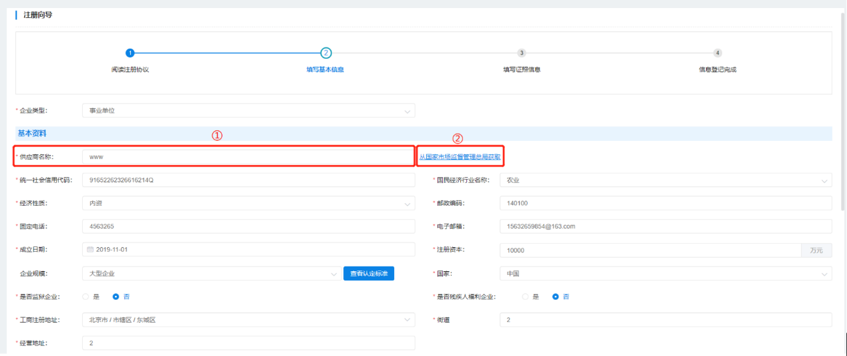Click the 查看认定标准 button

368,273
